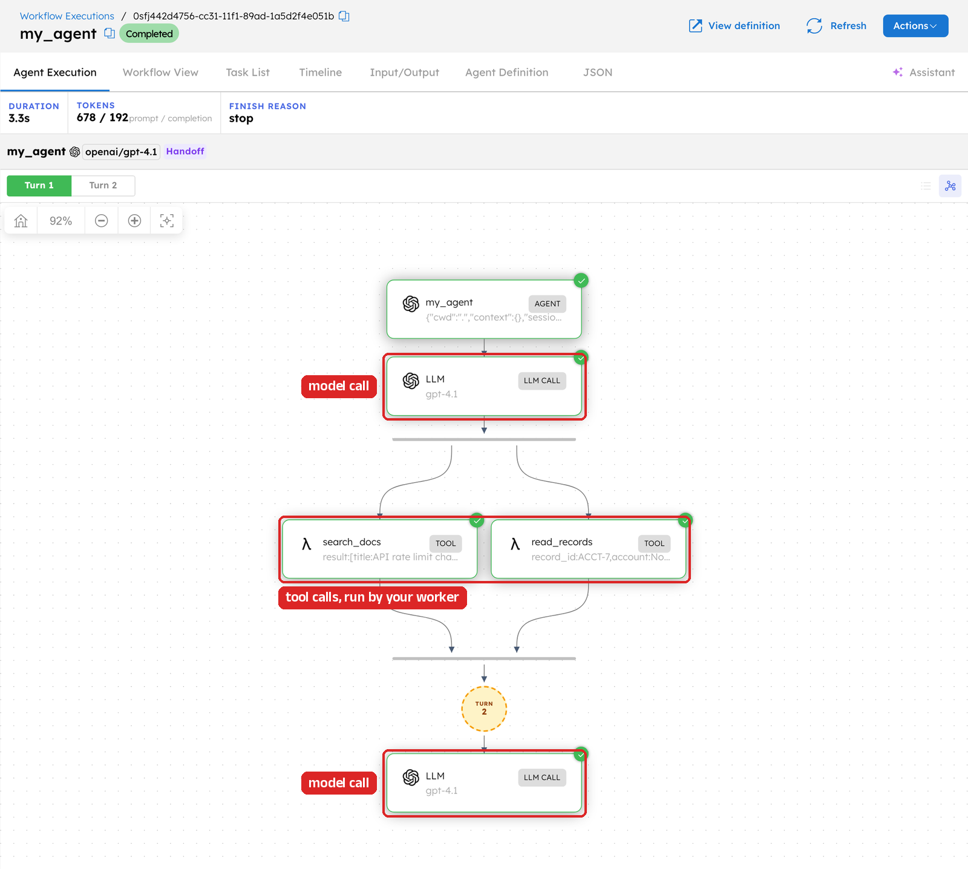This screenshot has height=869, width=968.
Task: Zoom in the workflow canvas
Action: (135, 221)
